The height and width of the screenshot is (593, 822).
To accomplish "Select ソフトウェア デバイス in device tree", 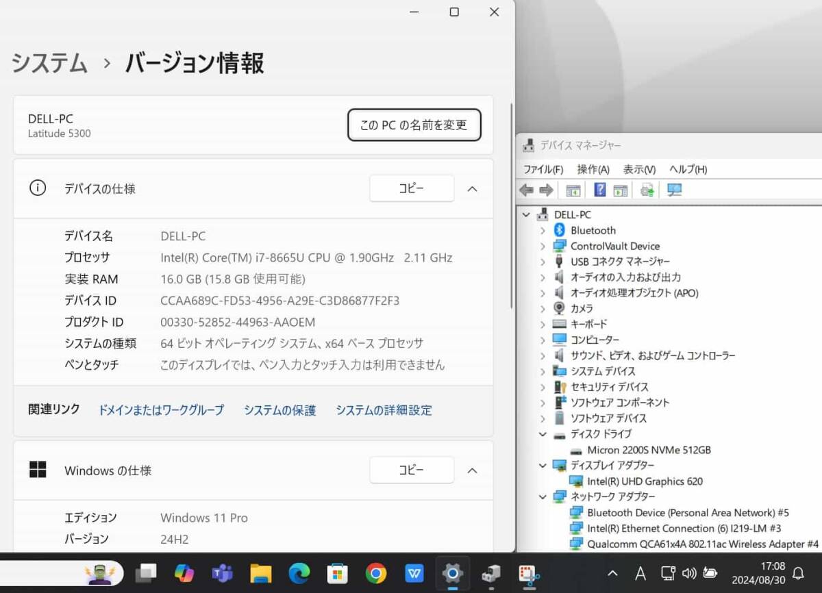I will (x=608, y=418).
